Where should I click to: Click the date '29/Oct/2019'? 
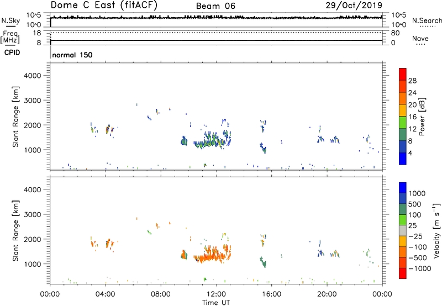(354, 5)
